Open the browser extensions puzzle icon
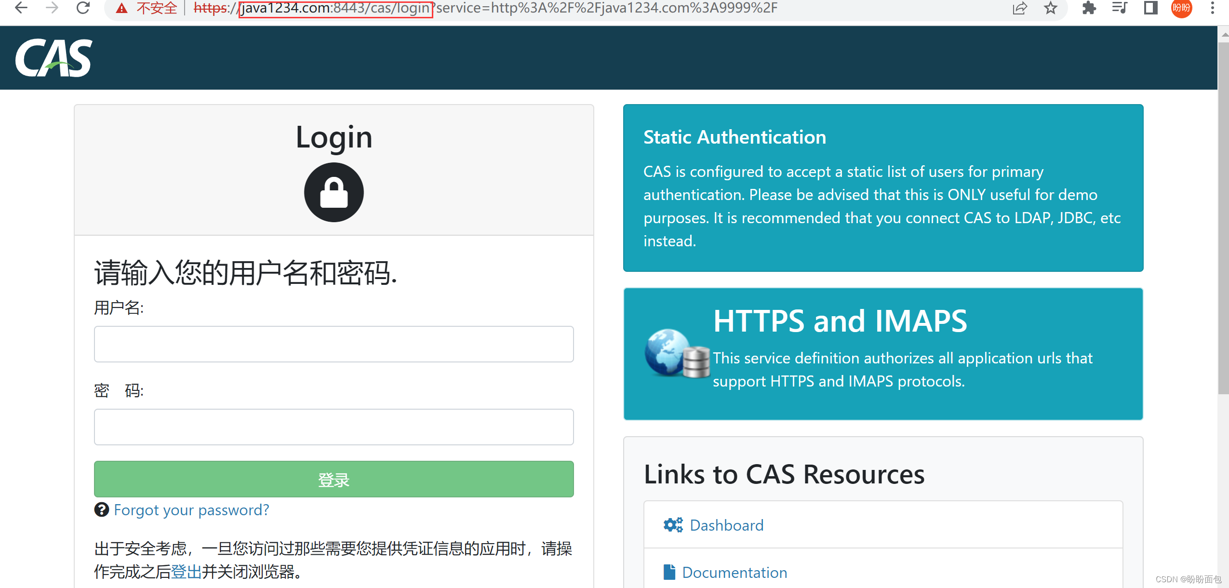1229x588 pixels. coord(1089,8)
